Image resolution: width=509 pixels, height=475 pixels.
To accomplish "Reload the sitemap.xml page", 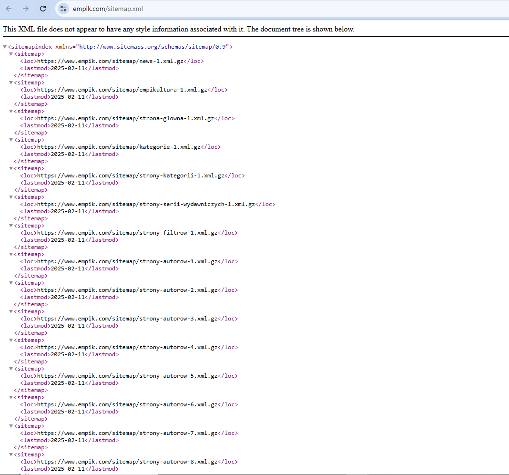I will [43, 9].
